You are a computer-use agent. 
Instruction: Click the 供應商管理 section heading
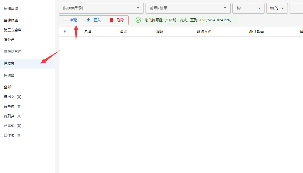coord(13,52)
